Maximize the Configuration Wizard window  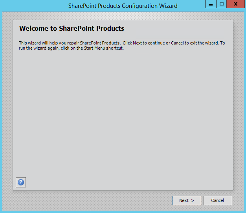pyautogui.click(x=221, y=4)
